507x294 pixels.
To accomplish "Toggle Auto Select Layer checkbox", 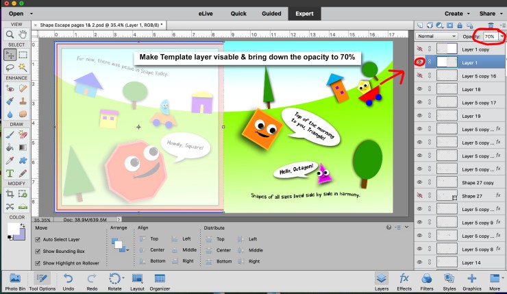I will point(38,240).
